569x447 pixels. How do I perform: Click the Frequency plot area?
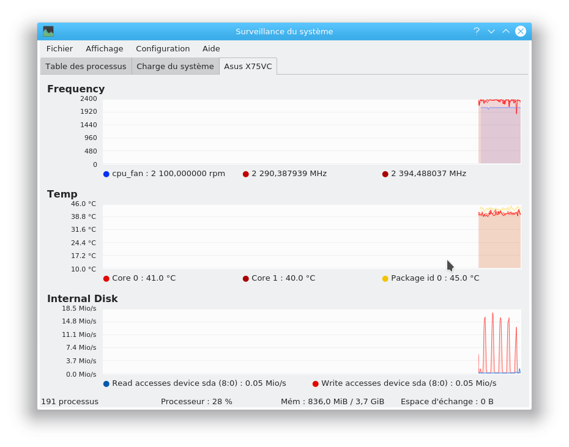[x=312, y=131]
